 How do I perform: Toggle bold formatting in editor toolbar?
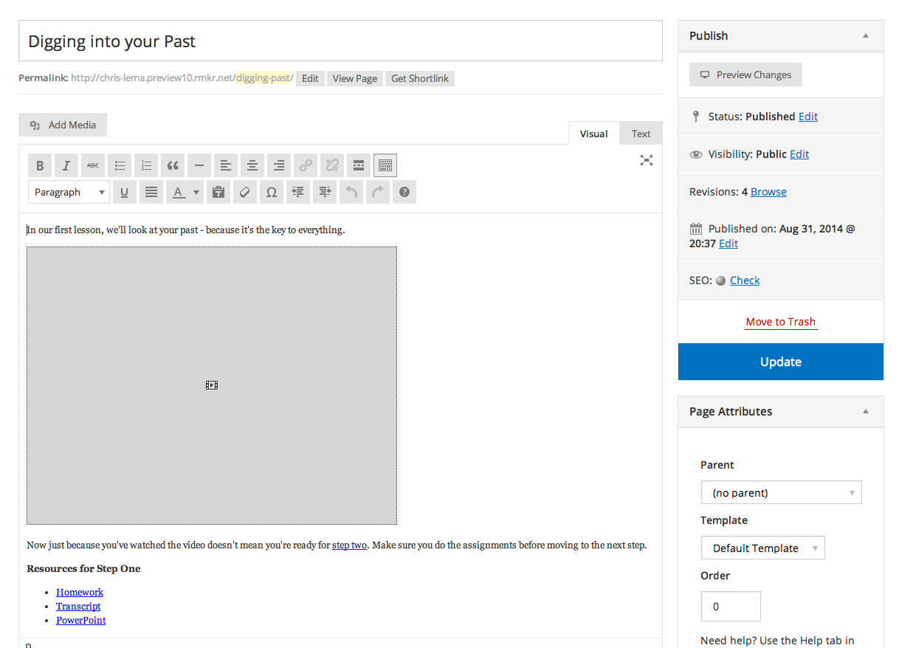40,166
